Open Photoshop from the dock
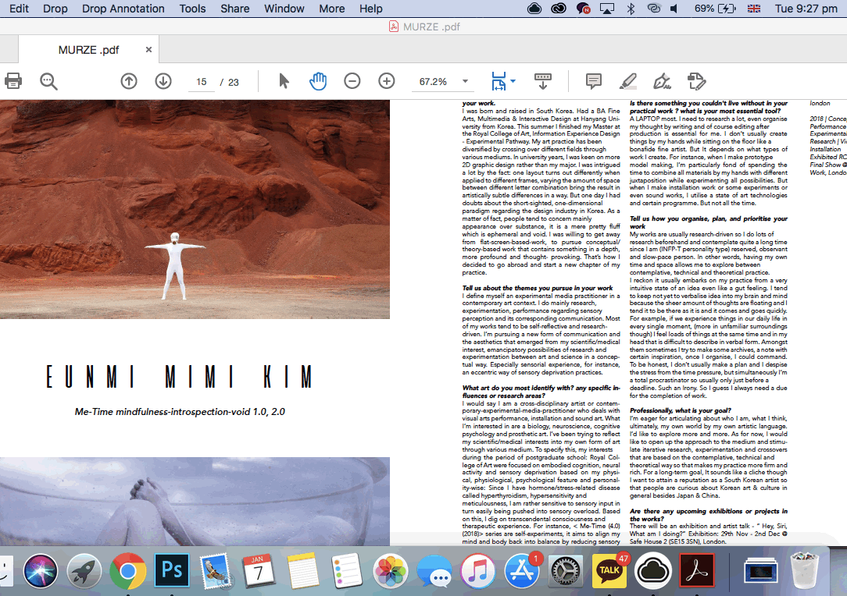Screen dimensions: 847x596 click(172, 571)
